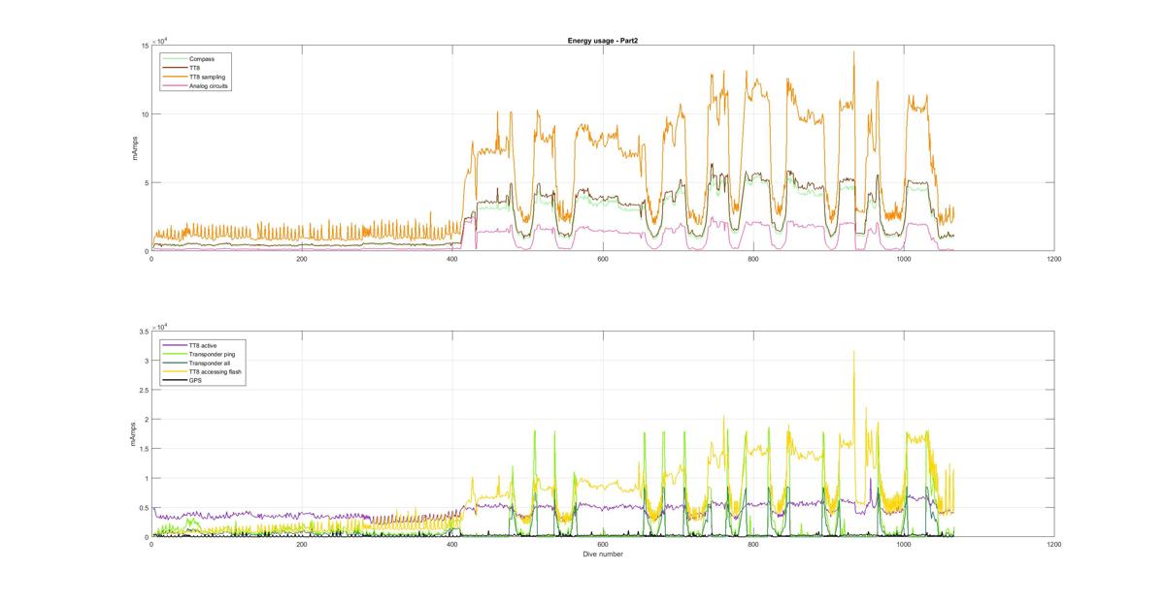Click the '15' y-axis tick of upper plot
1165x603 pixels.
(144, 46)
